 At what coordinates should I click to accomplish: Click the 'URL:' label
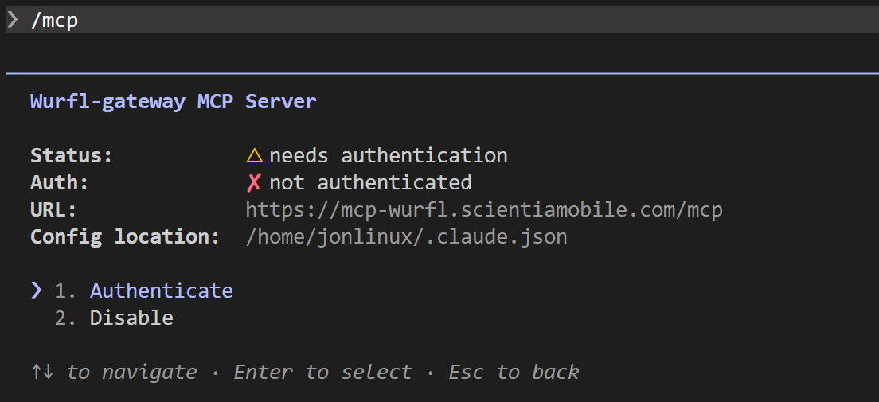click(53, 209)
